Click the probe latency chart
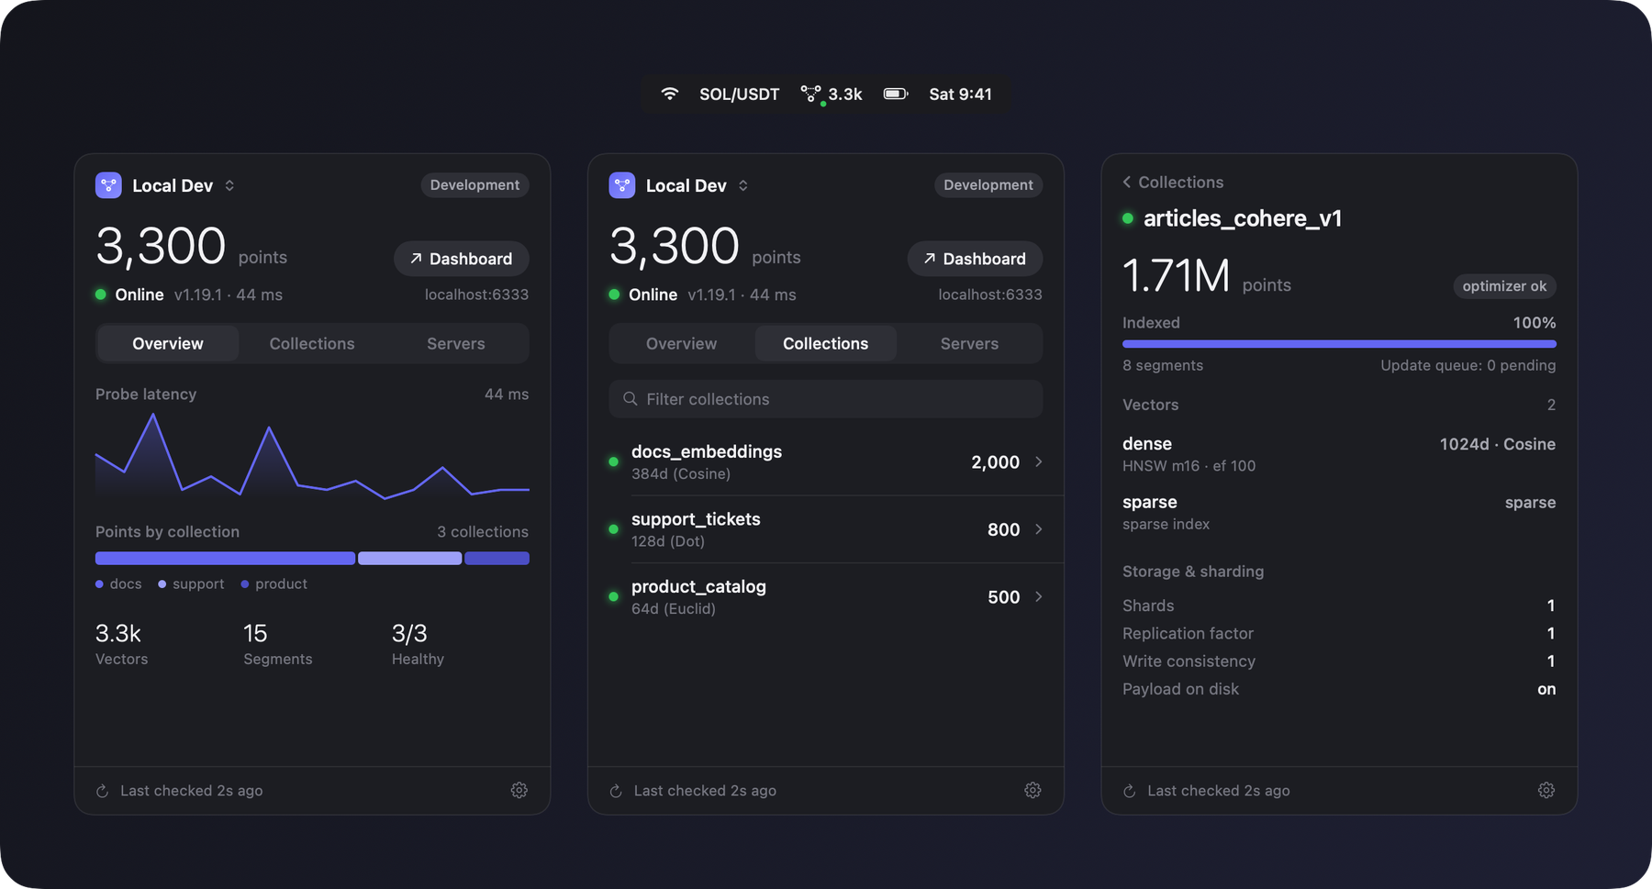Image resolution: width=1652 pixels, height=889 pixels. [312, 456]
